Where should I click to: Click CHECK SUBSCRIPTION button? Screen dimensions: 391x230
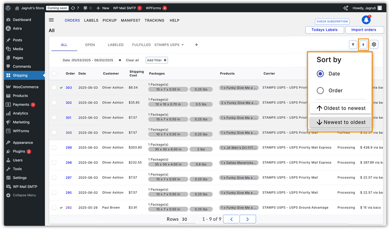pos(332,21)
